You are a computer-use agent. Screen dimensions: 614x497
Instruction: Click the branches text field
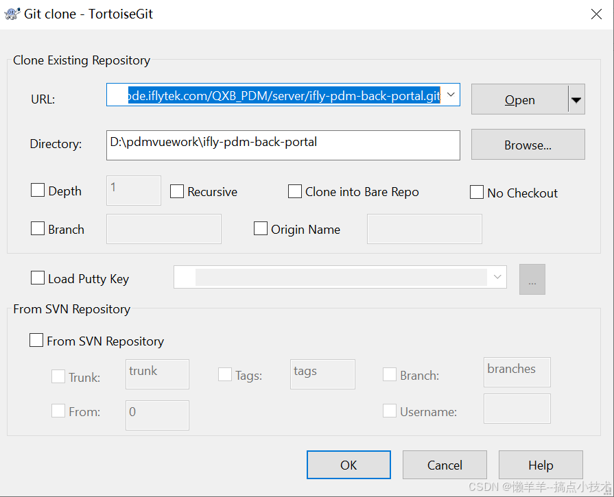517,372
